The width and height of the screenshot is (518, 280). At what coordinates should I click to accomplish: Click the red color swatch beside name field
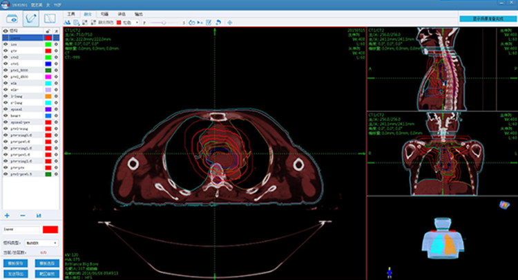[50, 229]
